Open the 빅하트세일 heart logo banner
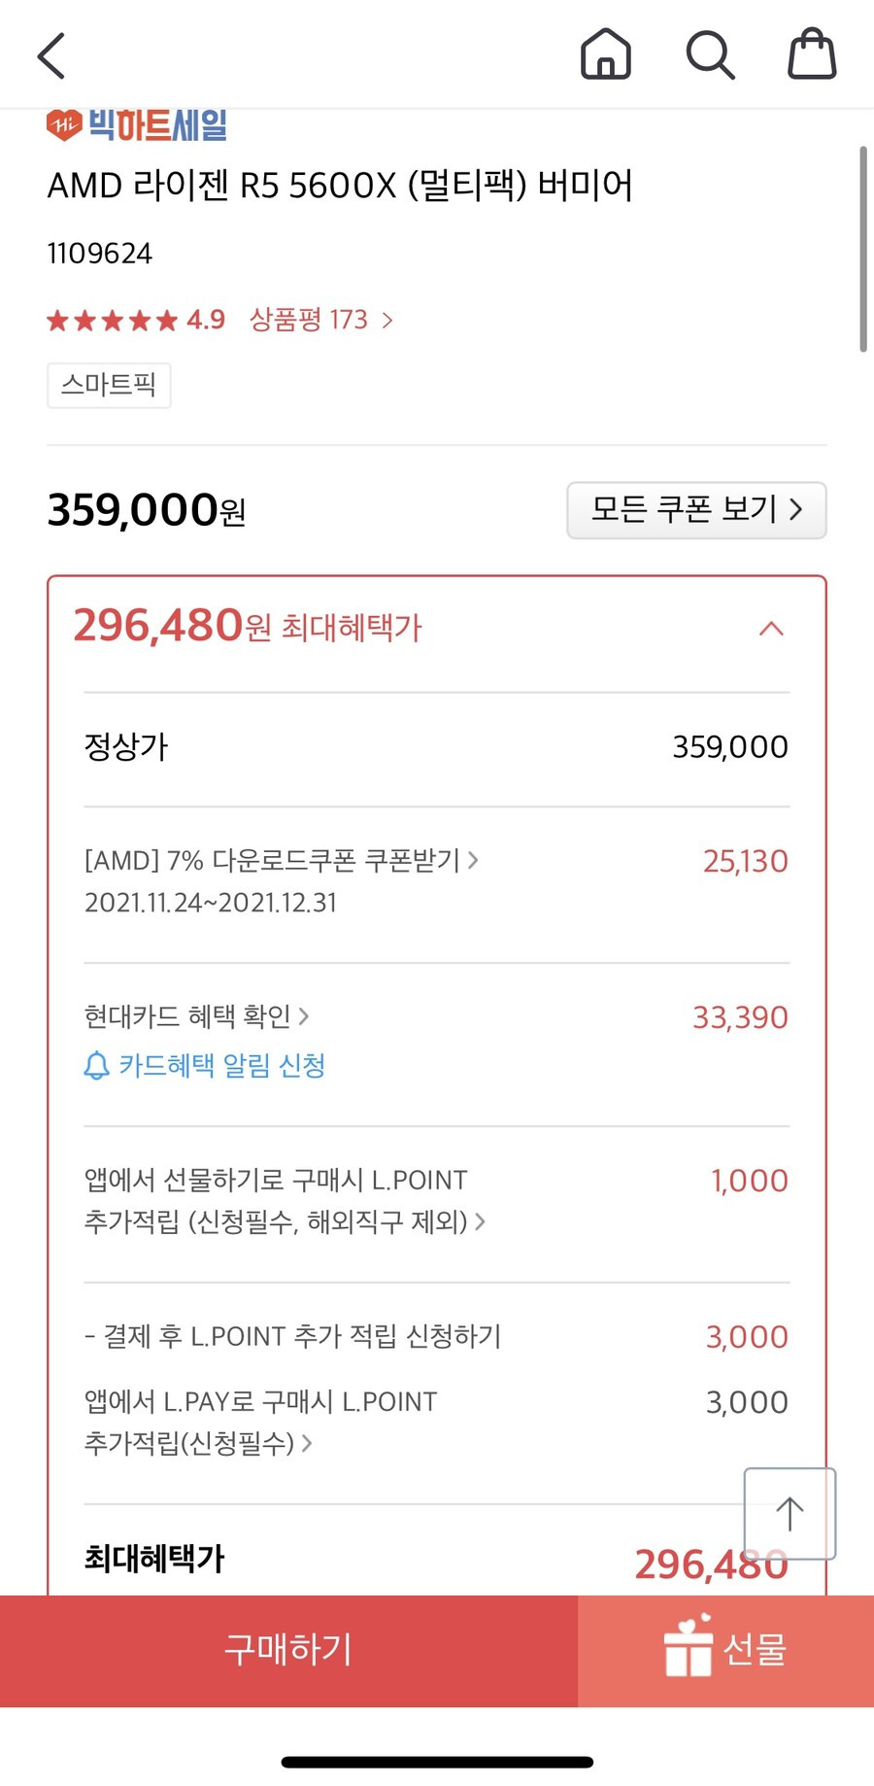 click(x=137, y=125)
